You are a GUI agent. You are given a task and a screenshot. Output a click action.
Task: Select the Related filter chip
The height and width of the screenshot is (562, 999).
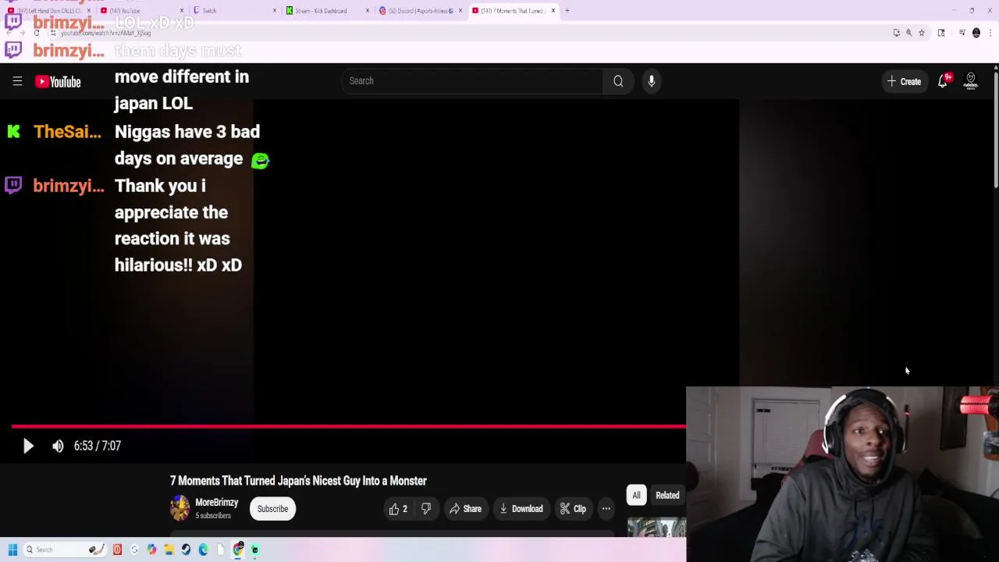(x=667, y=495)
